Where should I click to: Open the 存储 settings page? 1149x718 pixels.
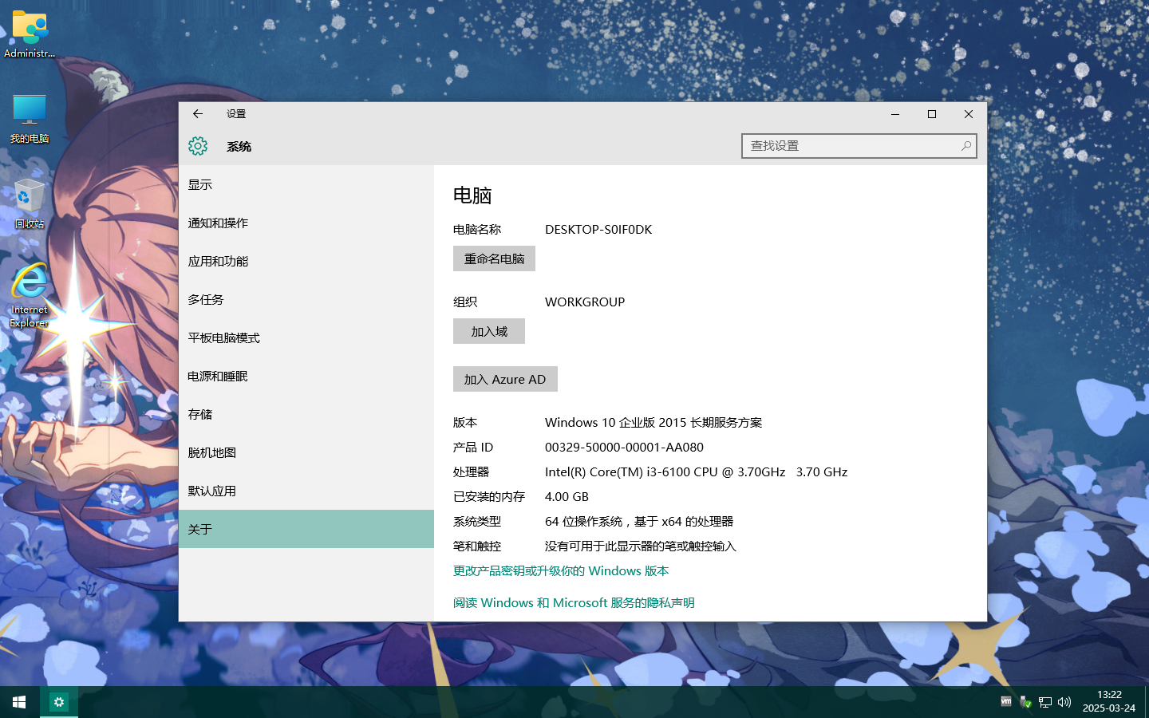[x=306, y=414]
